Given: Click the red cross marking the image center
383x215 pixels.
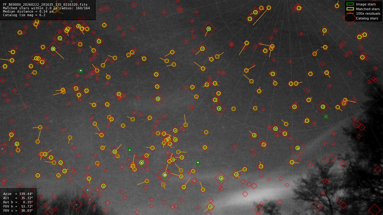Looking at the screenshot, I should point(192,107).
